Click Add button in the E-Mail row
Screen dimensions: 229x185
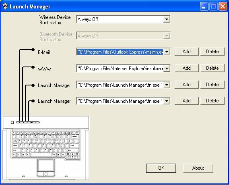coord(186,52)
